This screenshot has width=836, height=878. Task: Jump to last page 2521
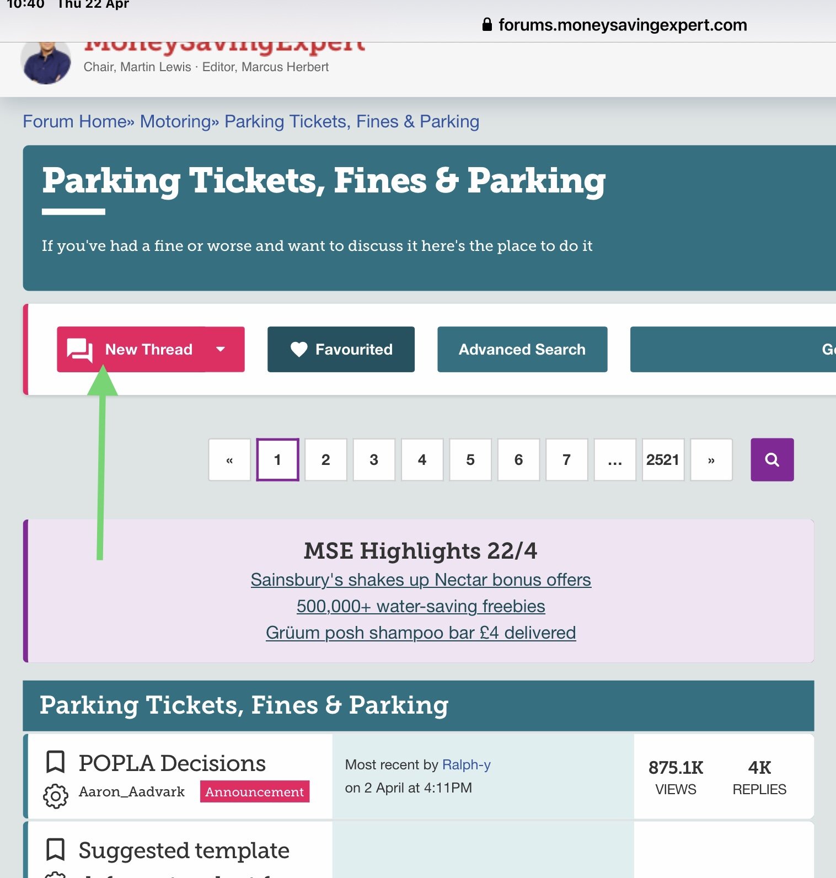click(x=663, y=460)
